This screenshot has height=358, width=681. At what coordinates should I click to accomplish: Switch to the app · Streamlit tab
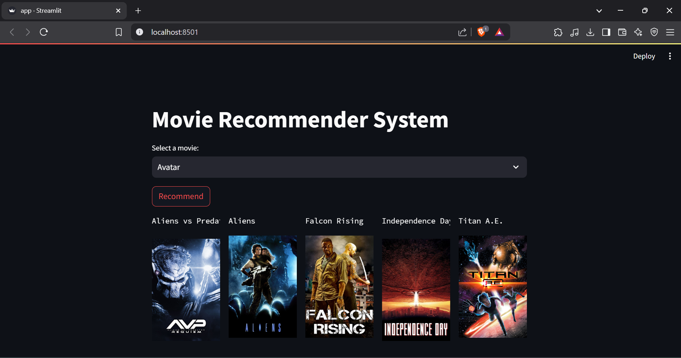(x=64, y=11)
